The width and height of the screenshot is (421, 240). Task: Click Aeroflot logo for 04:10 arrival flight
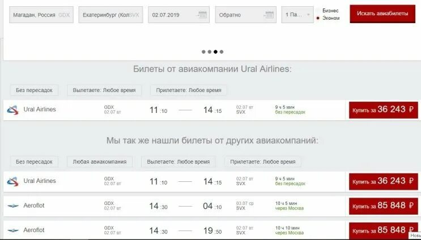(x=13, y=206)
